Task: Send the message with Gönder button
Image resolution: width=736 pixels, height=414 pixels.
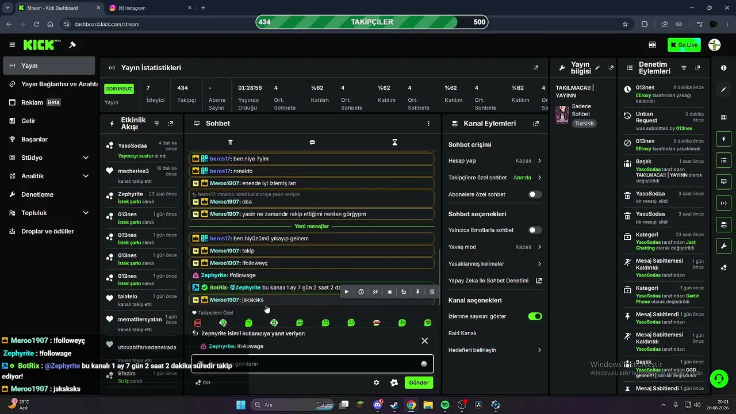Action: (419, 382)
